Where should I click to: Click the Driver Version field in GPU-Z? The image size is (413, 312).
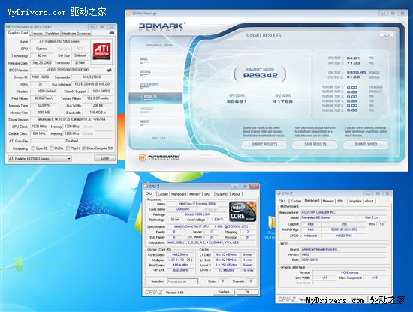[x=71, y=119]
